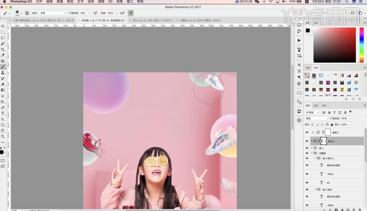Open the brush blend mode dropdown
The image size is (367, 211).
point(53,13)
